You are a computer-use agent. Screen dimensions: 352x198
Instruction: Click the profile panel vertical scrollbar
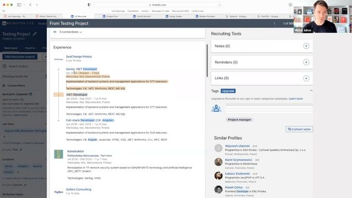click(x=207, y=61)
